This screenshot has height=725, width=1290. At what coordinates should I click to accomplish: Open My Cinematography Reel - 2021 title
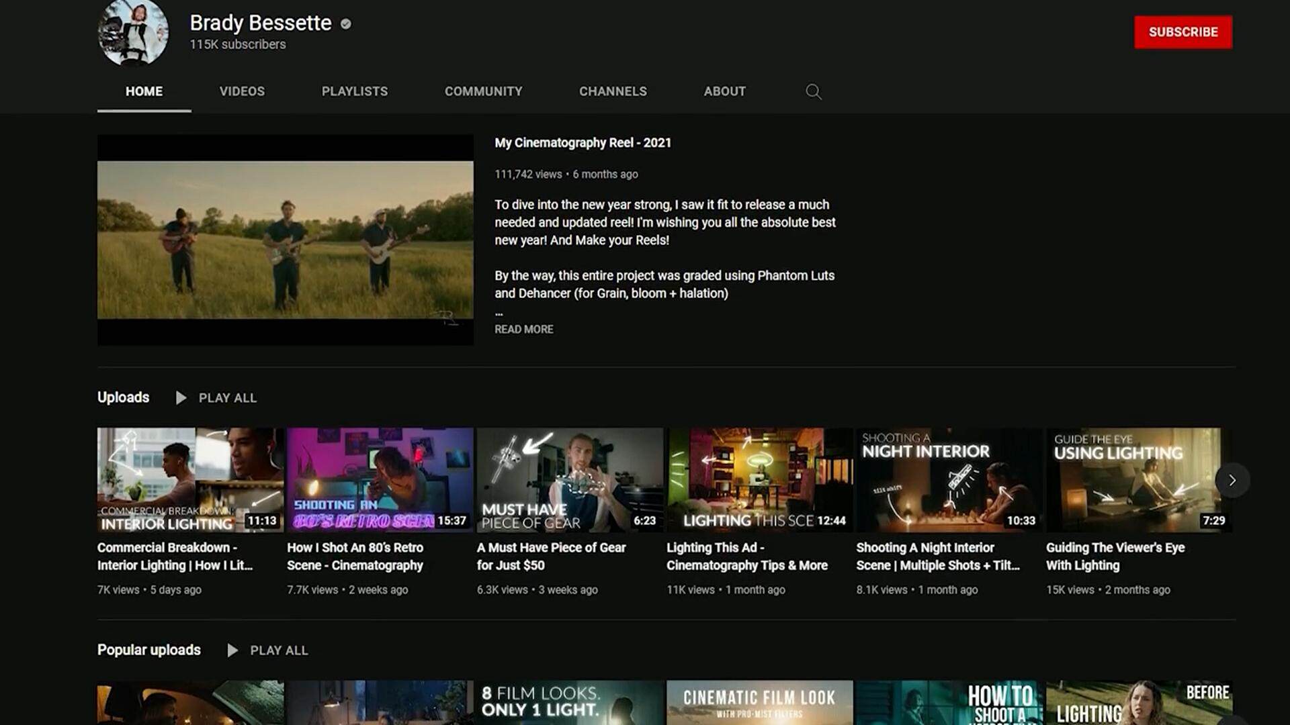[x=583, y=143]
